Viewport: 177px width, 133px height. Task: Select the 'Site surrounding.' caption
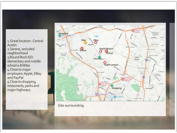(71, 106)
